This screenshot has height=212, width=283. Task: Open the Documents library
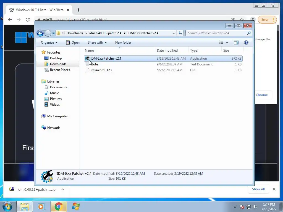[x=58, y=87]
